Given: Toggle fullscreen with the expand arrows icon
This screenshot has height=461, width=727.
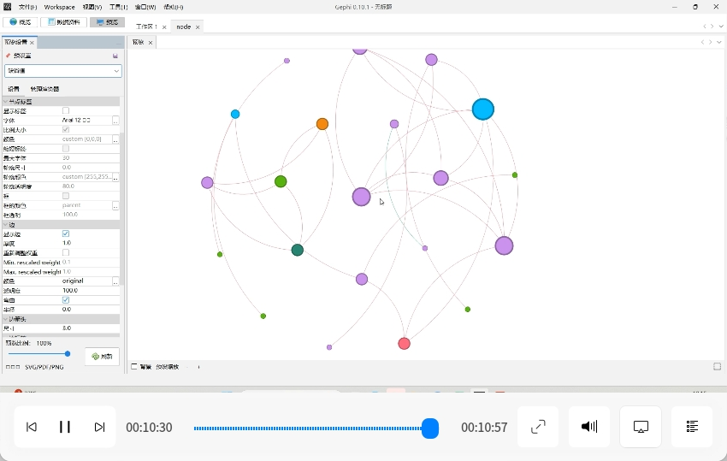Looking at the screenshot, I should [x=538, y=427].
